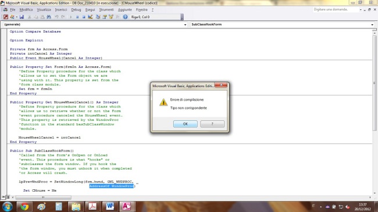The width and height of the screenshot is (378, 212).
Task: Open the Aggiunte menu
Action: pyautogui.click(x=125, y=10)
